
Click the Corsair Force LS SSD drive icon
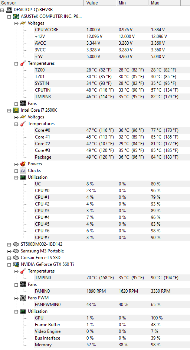[16, 258]
